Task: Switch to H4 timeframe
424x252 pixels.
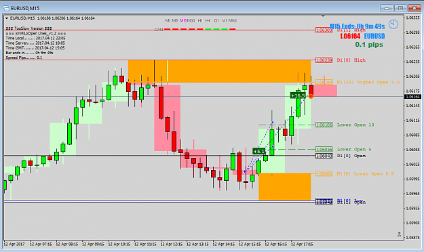Action: [x=208, y=20]
